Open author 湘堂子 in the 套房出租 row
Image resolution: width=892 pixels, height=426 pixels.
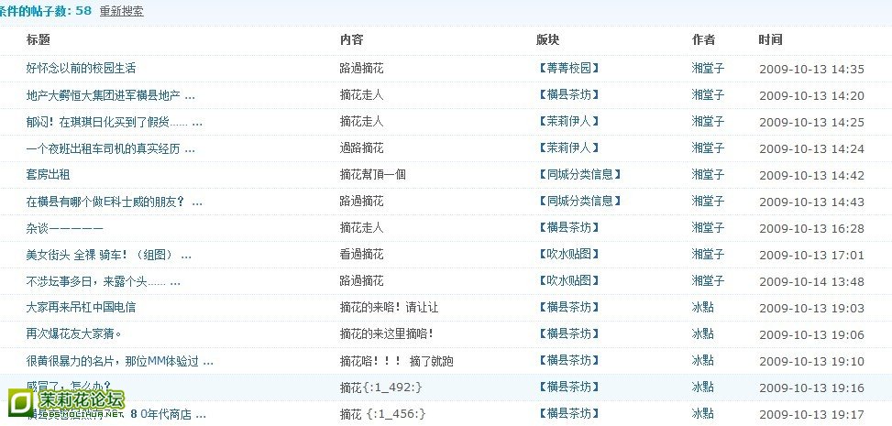[708, 175]
